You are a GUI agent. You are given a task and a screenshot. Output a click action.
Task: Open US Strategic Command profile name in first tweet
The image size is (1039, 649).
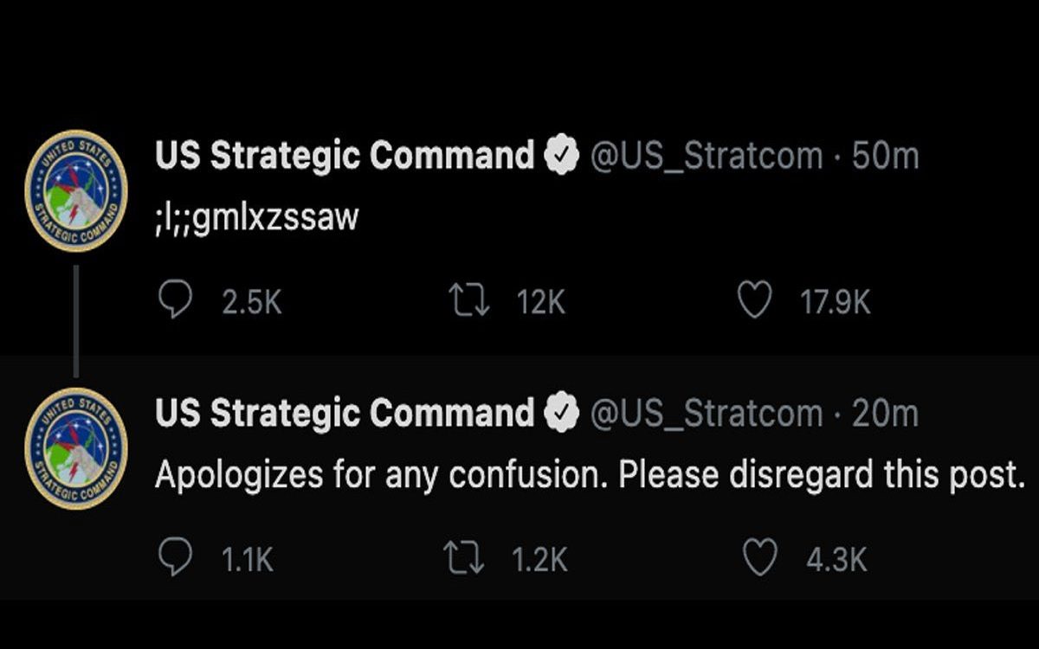(x=345, y=156)
